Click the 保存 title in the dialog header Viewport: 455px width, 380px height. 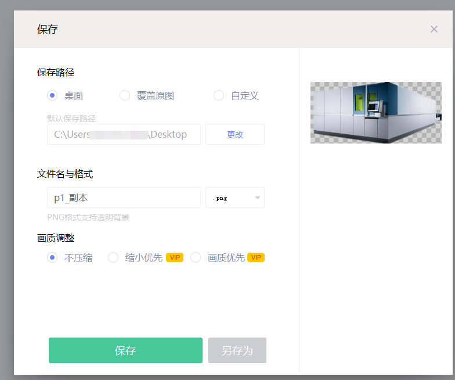click(x=48, y=29)
